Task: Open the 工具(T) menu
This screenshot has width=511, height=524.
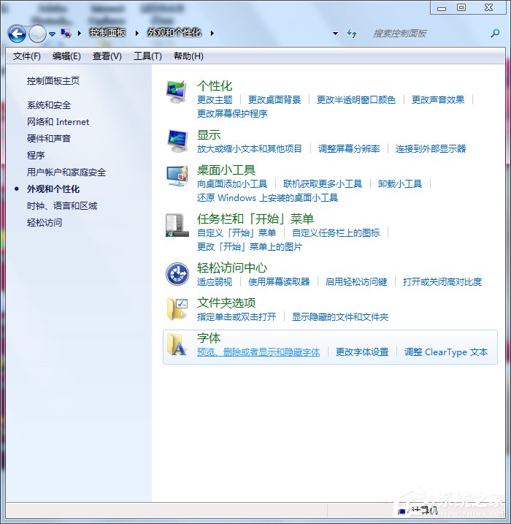Action: click(147, 56)
